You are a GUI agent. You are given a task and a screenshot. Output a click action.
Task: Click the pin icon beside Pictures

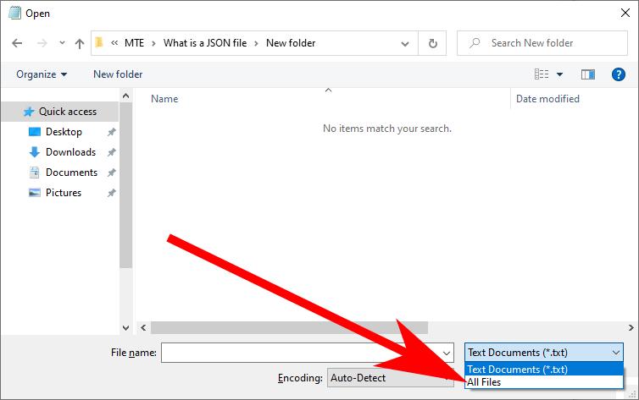tap(111, 193)
